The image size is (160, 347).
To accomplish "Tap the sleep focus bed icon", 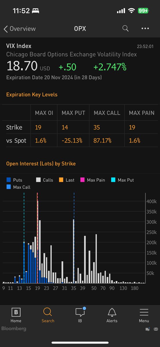I will [36, 11].
